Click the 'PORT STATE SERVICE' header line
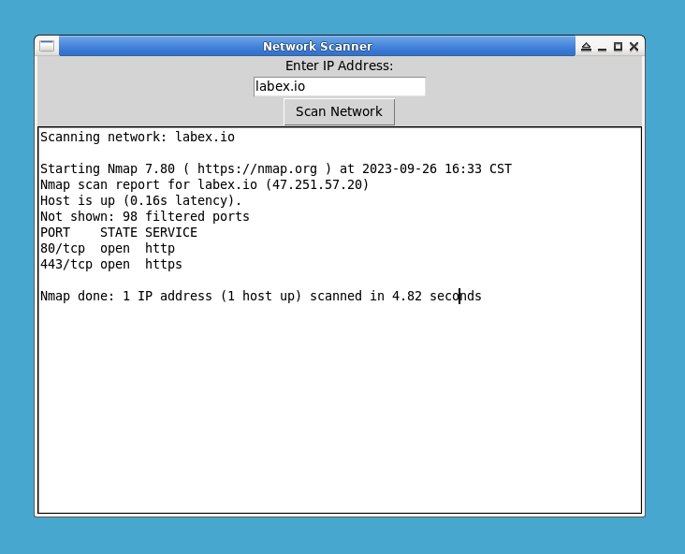685x554 pixels. coord(119,232)
